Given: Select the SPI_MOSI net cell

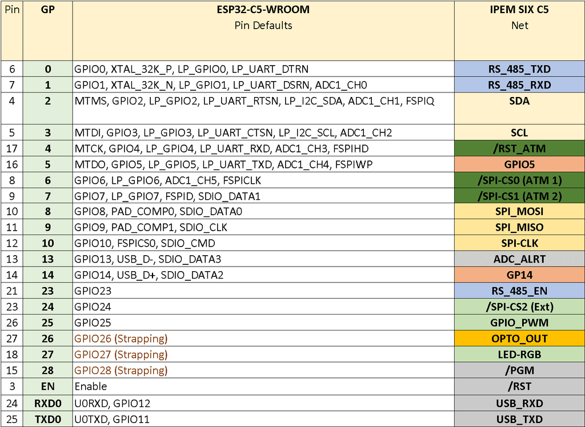Looking at the screenshot, I should 519,211.
